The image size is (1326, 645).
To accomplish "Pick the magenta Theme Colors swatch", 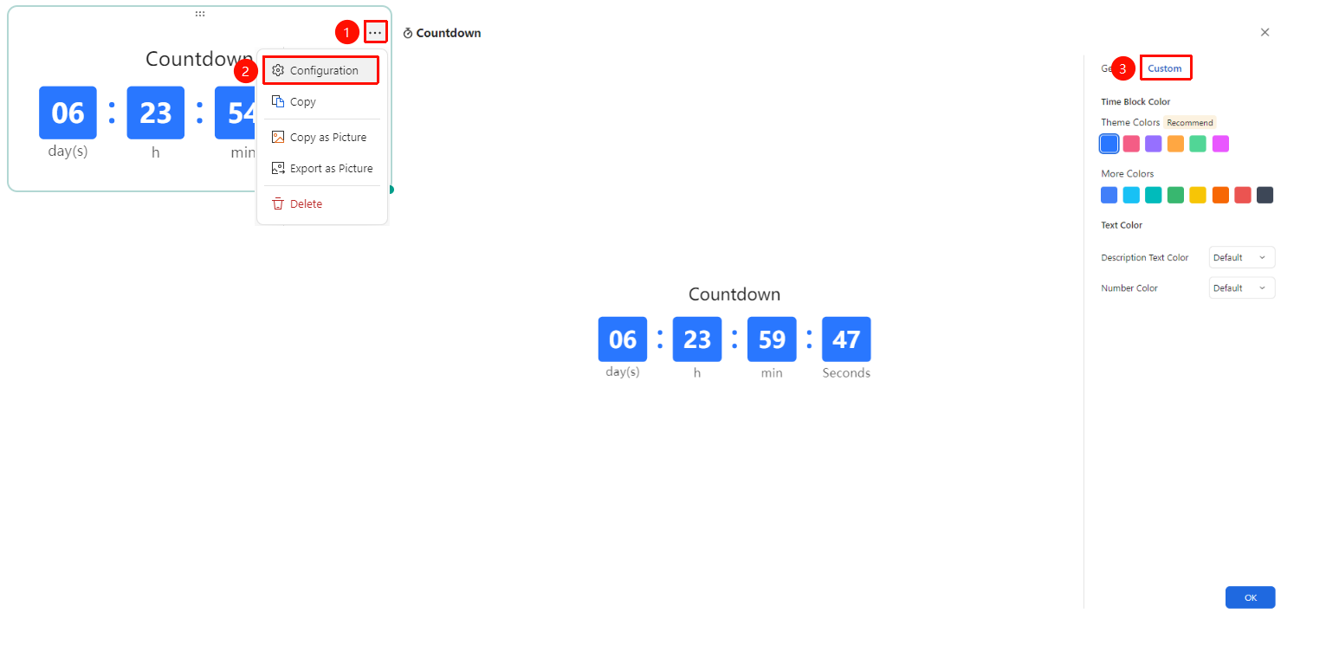I will coord(1220,144).
